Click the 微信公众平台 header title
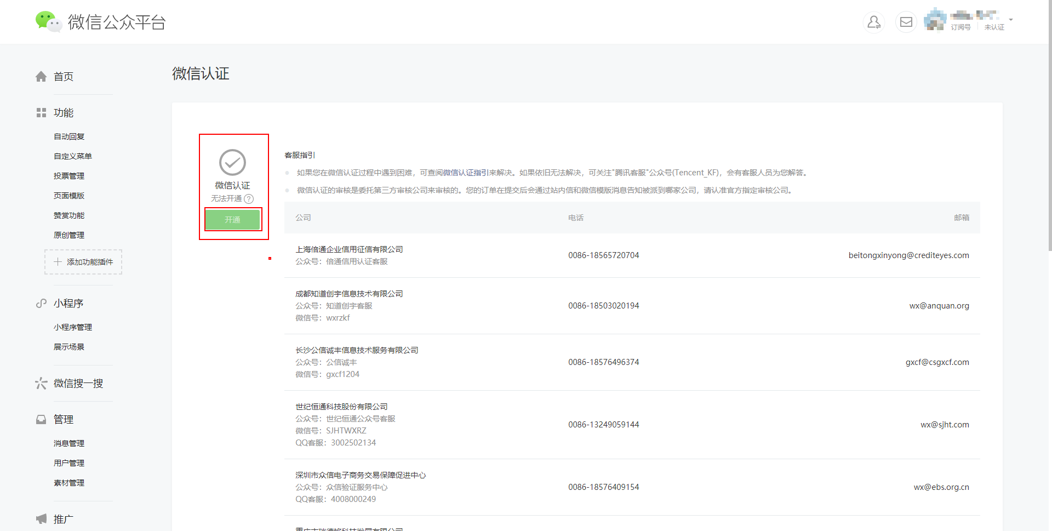 (117, 22)
